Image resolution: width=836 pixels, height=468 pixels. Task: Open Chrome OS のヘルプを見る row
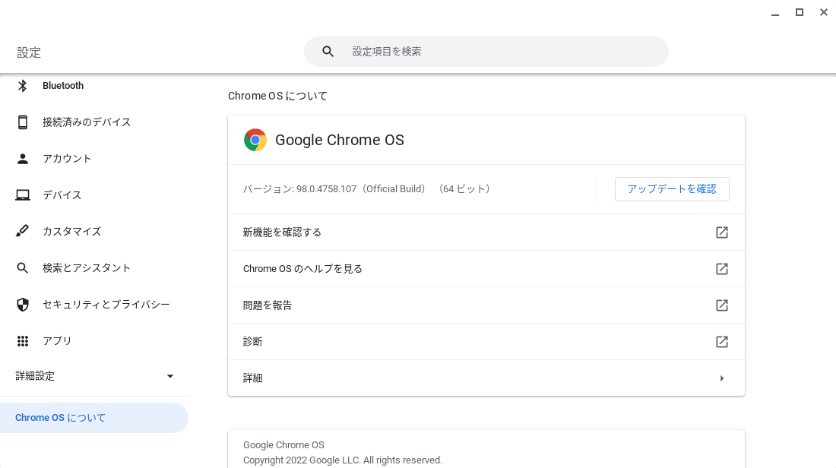[486, 269]
